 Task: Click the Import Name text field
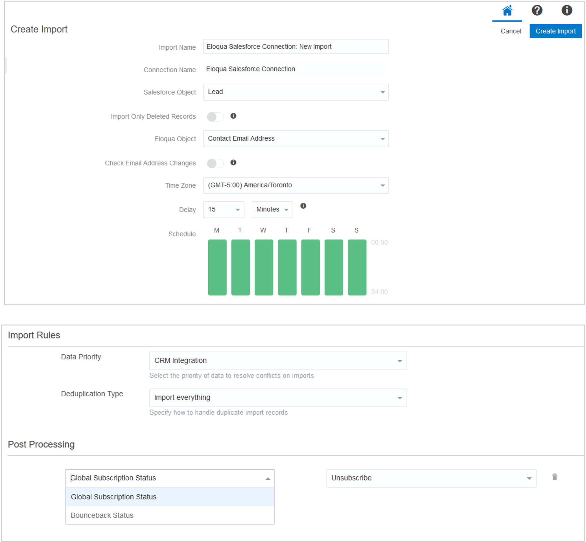click(x=296, y=47)
